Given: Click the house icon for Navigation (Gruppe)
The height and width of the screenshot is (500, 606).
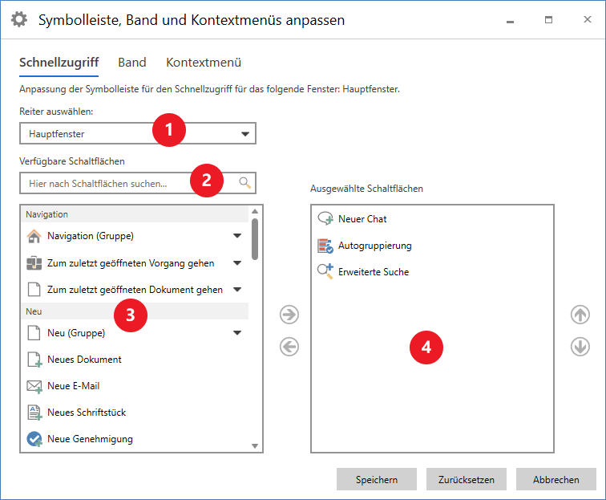Looking at the screenshot, I should coord(34,236).
